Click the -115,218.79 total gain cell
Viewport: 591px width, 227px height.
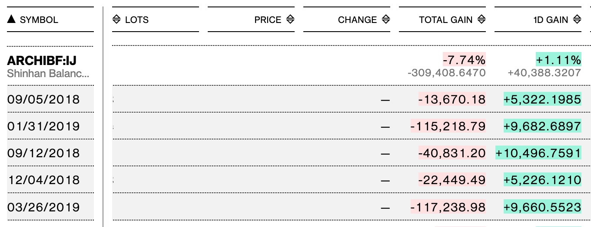point(448,126)
